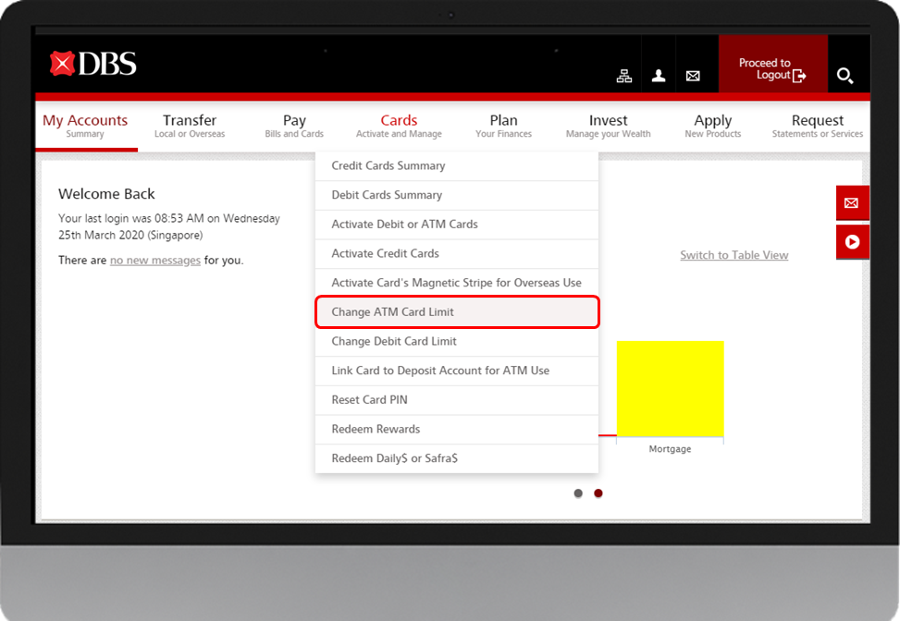Click Proceed to Logout button
Viewport: 900px width, 621px height.
(x=772, y=68)
